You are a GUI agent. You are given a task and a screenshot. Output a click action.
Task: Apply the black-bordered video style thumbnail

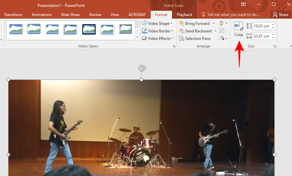(89, 29)
